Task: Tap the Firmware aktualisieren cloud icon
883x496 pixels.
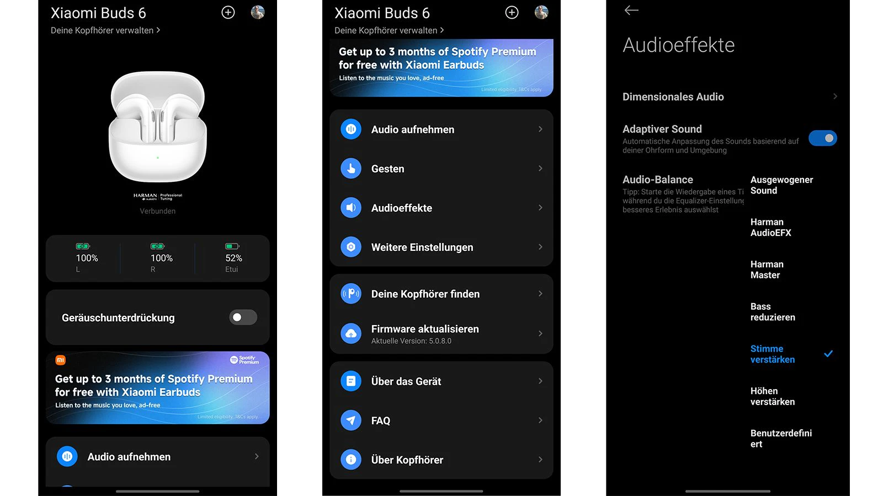Action: point(351,333)
